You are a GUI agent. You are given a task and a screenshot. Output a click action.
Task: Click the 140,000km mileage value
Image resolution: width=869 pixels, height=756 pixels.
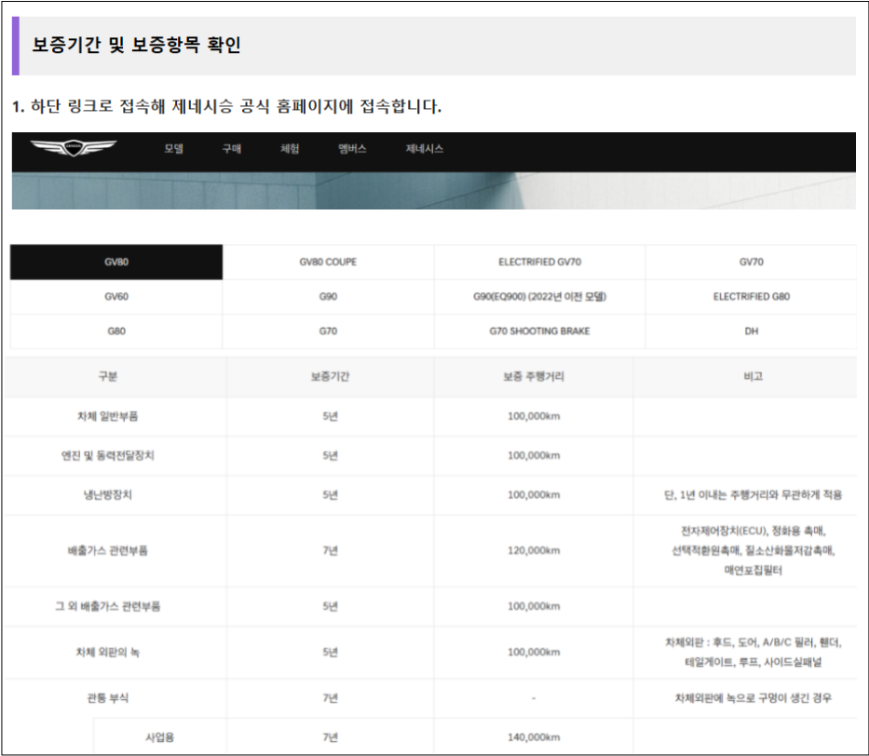pyautogui.click(x=534, y=737)
